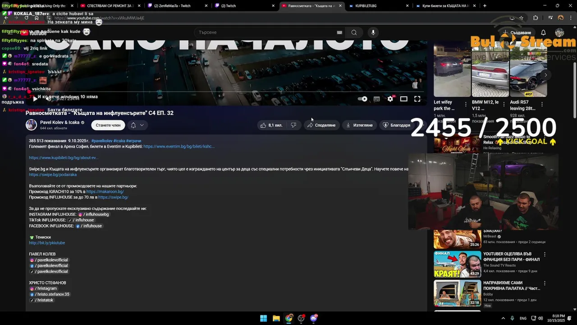Screen dimensions: 577x325
Task: Open the hristo.stefanov.35 Facebook link
Action: point(50,294)
